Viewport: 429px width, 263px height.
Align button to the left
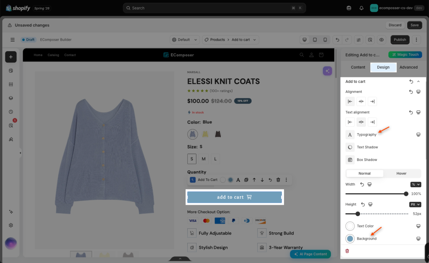tap(350, 101)
